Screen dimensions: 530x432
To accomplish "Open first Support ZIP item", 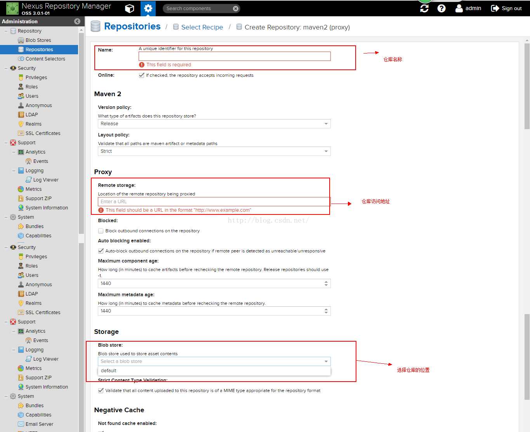I will pyautogui.click(x=38, y=199).
